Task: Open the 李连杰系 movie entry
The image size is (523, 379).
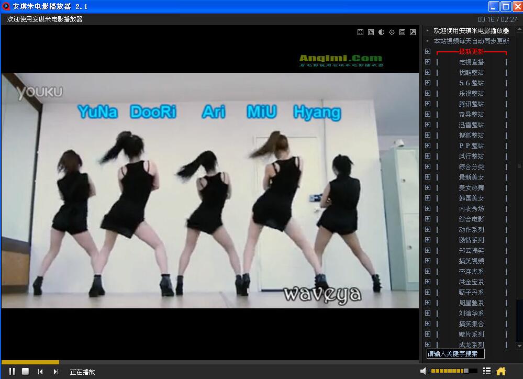Action: point(471,272)
